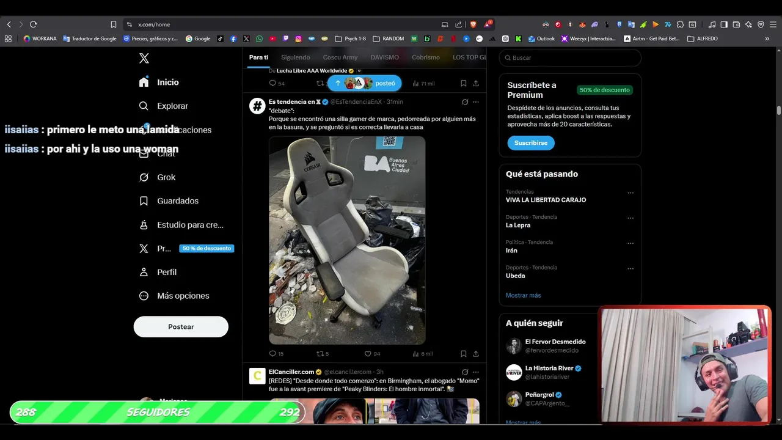Reply to the Lucha Libre AAA post
The width and height of the screenshot is (782, 440).
[277, 83]
